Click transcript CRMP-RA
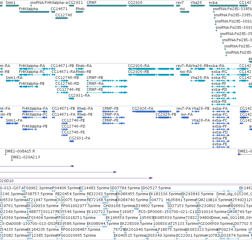252x240 pixels. pos(95,84)
